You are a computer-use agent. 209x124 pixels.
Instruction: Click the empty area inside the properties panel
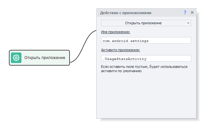point(146,95)
